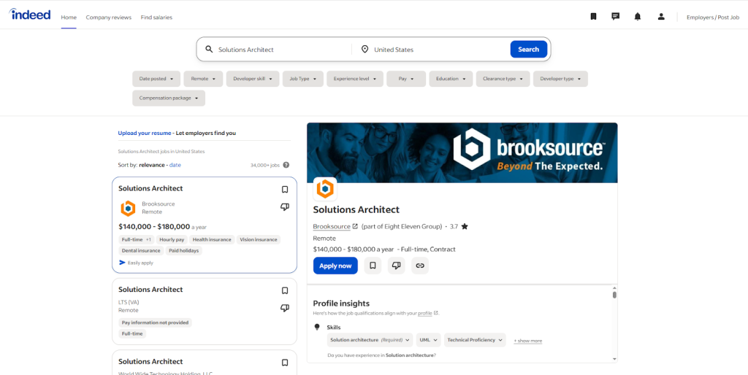748x375 pixels.
Task: Open the Education filter dropdown
Action: [451, 79]
